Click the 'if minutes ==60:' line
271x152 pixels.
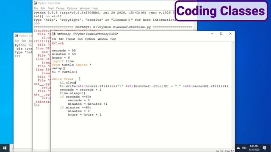[75, 108]
